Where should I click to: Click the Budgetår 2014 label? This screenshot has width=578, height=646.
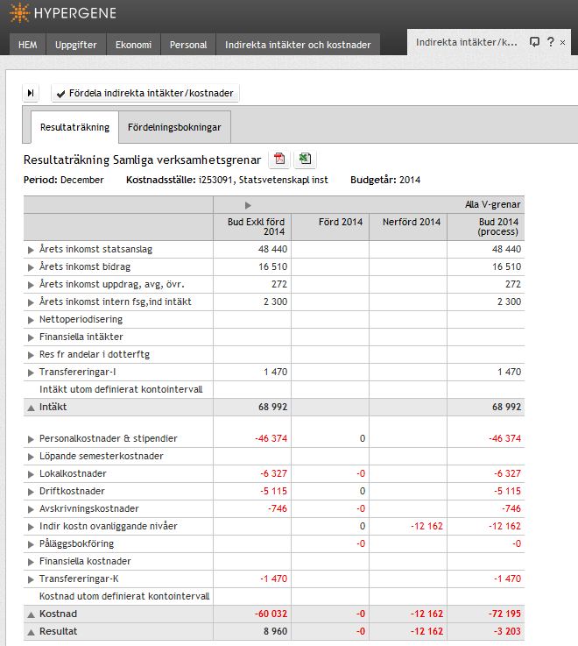(385, 180)
